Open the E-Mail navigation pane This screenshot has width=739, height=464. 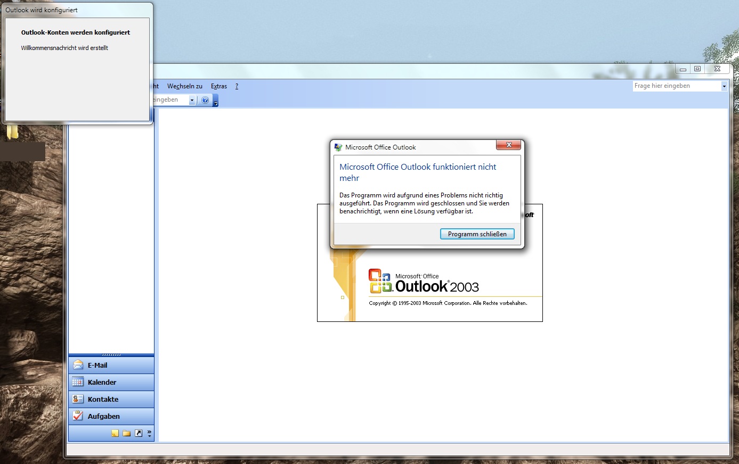click(x=111, y=365)
